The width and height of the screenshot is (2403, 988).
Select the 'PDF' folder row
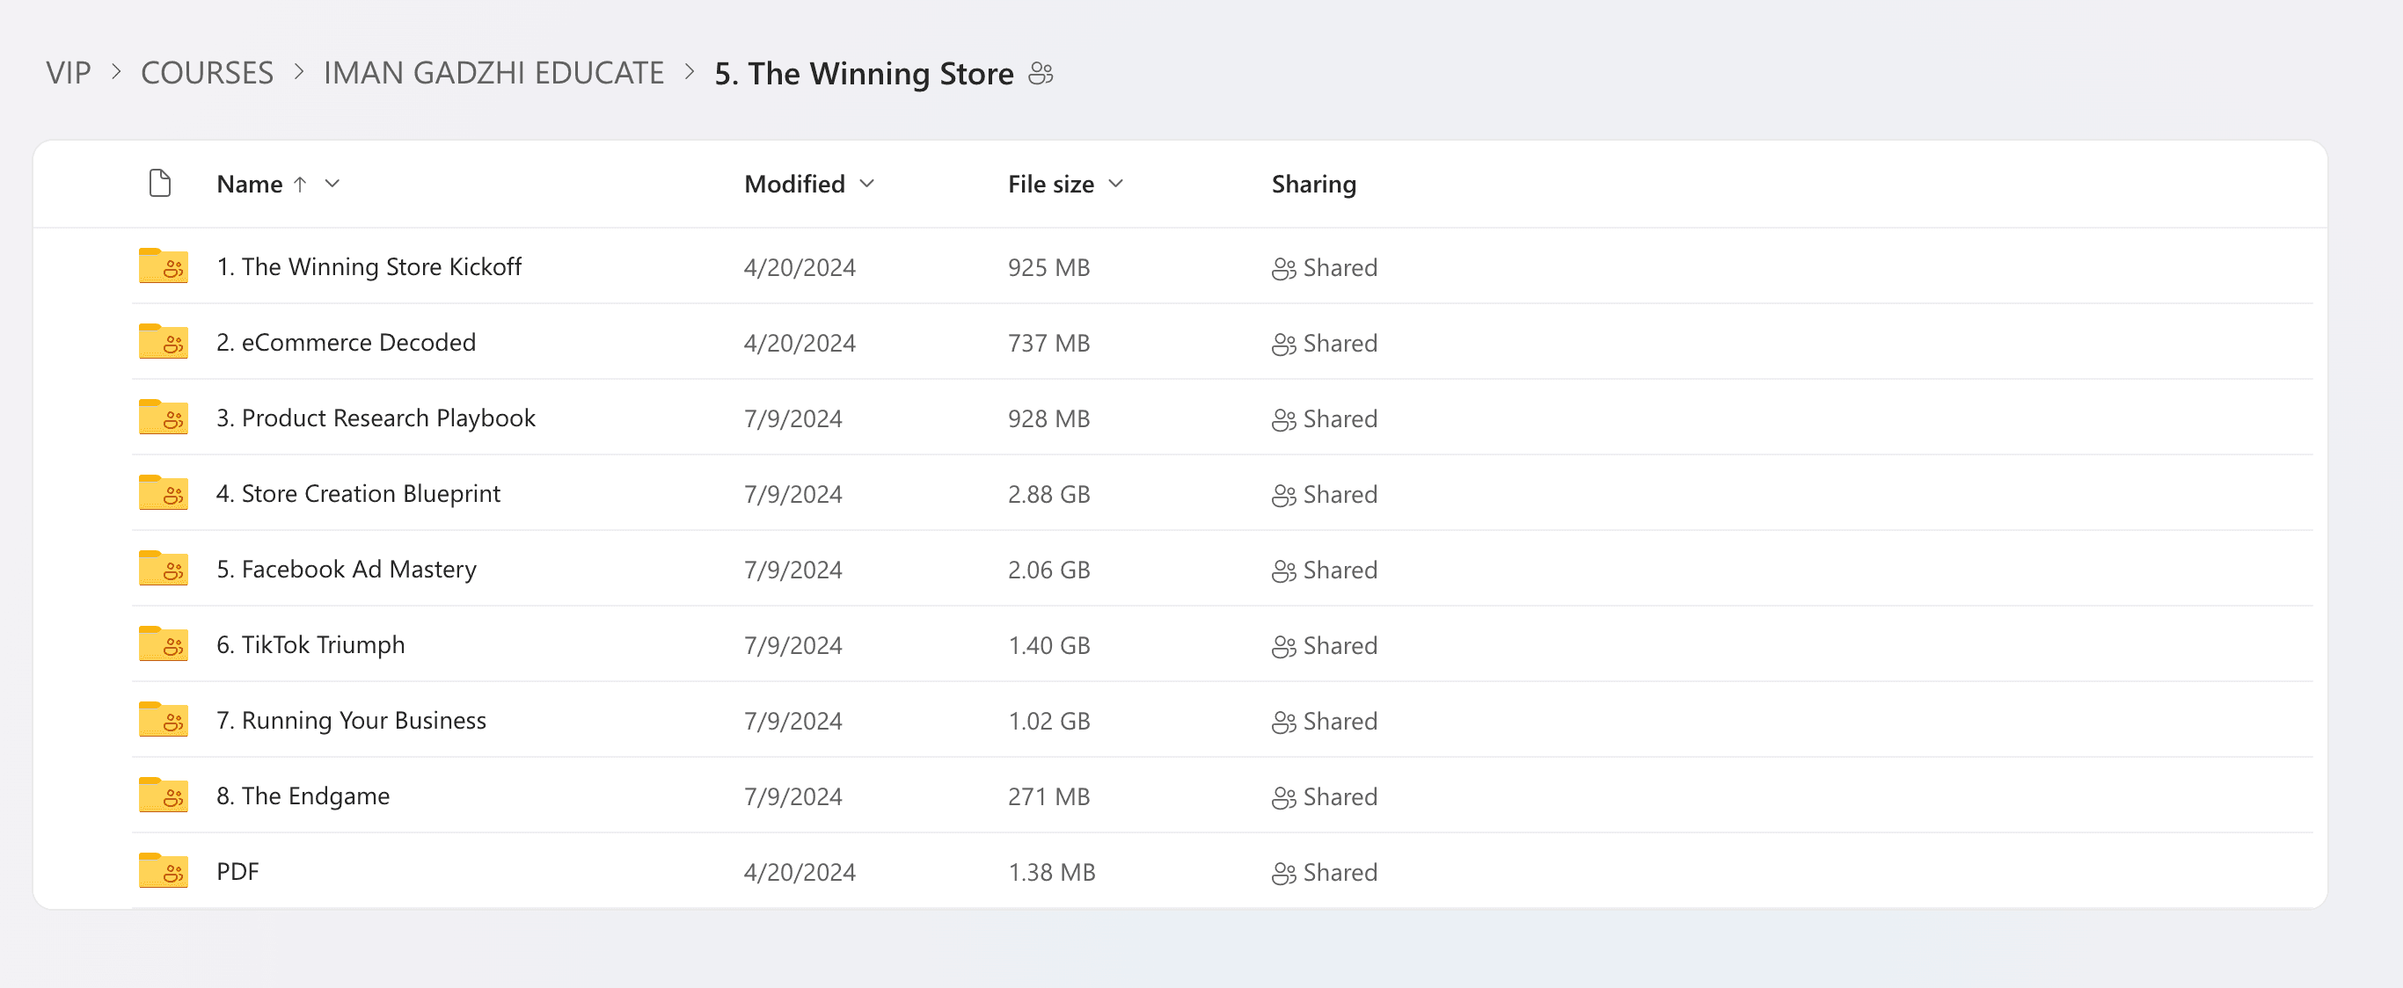(x=237, y=873)
